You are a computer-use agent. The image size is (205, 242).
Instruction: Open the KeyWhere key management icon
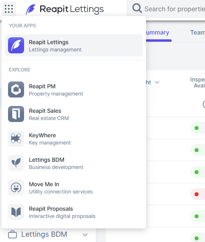tap(16, 138)
